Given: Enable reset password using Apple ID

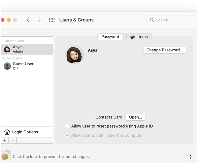Looking at the screenshot, I should tap(67, 126).
